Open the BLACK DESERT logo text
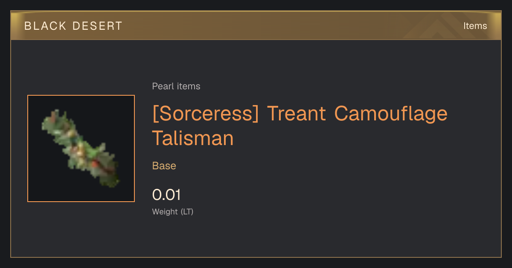 pyautogui.click(x=73, y=26)
